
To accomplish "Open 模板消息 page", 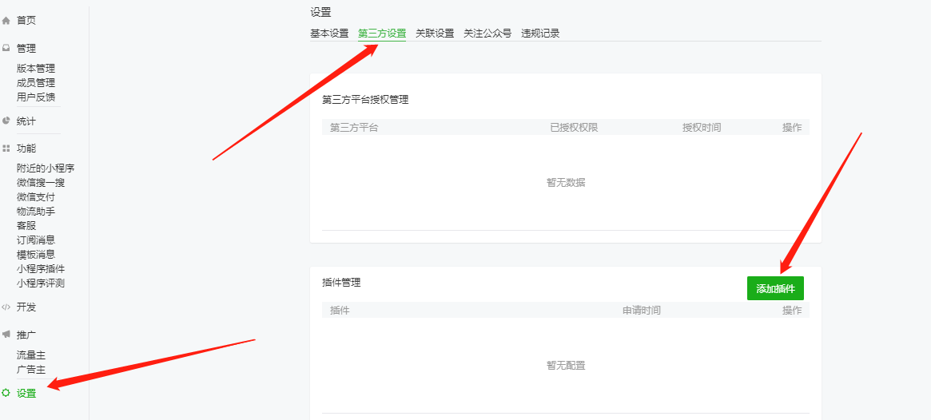I will coord(36,255).
